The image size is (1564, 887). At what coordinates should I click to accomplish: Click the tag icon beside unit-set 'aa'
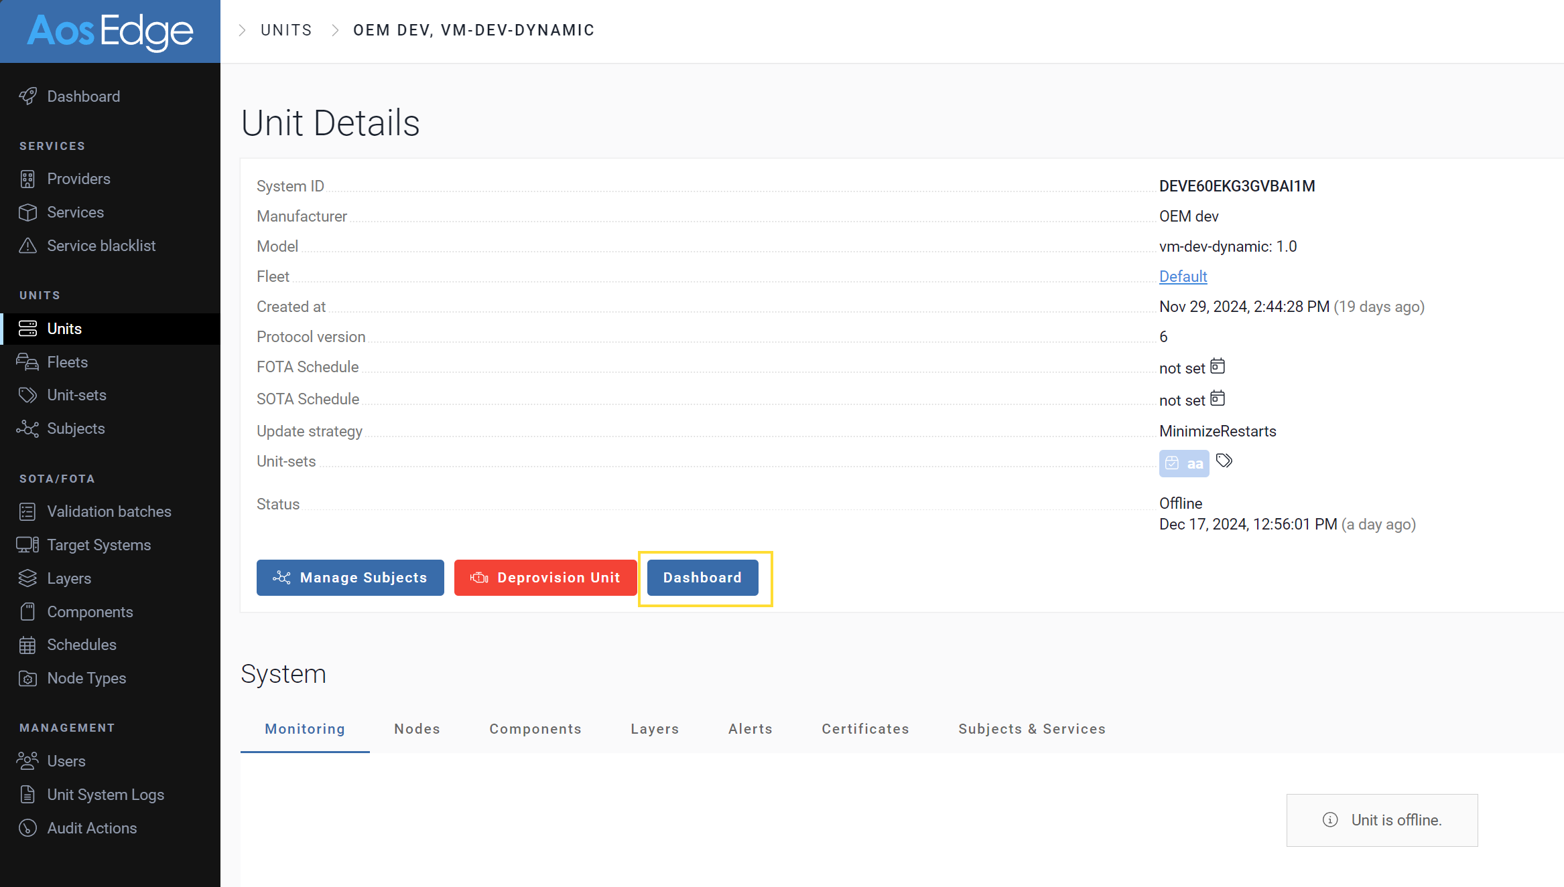(x=1224, y=461)
